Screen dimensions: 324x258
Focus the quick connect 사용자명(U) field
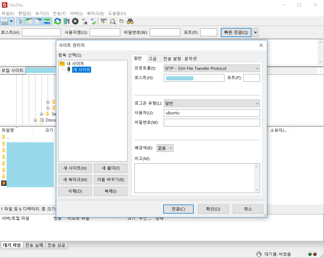[105, 32]
